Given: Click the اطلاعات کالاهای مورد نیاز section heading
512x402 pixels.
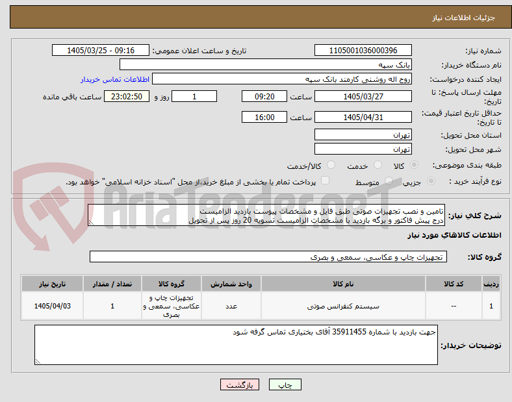Looking at the screenshot, I should click(454, 235).
